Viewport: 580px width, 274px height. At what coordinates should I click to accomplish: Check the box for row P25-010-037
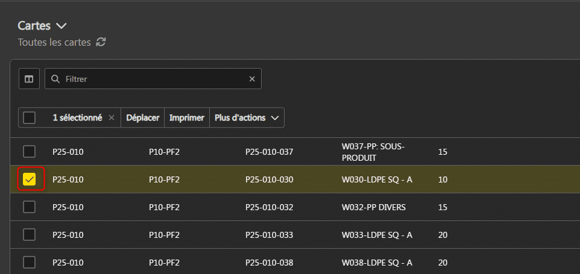[30, 152]
